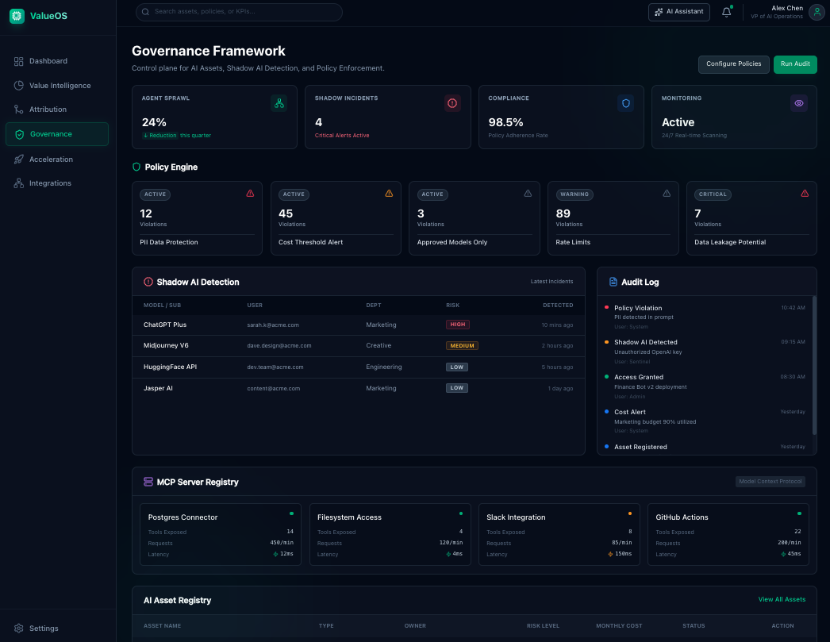Viewport: 830px width, 642px height.
Task: Select the ValueOS logo icon
Action: 16,15
